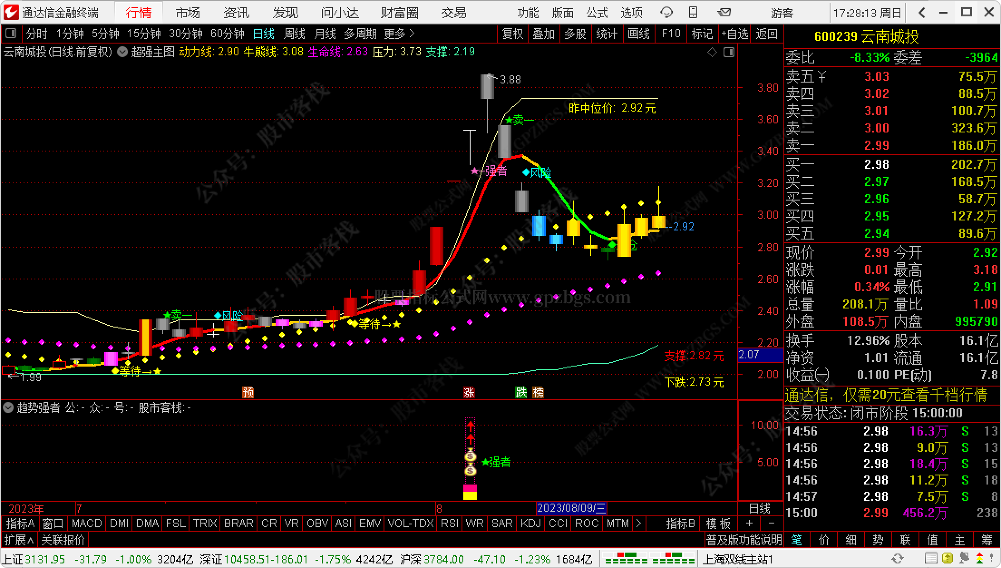Click the plus button to zoom chart

click(749, 524)
